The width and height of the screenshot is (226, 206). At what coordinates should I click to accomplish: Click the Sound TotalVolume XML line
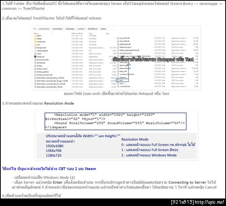[119, 123]
